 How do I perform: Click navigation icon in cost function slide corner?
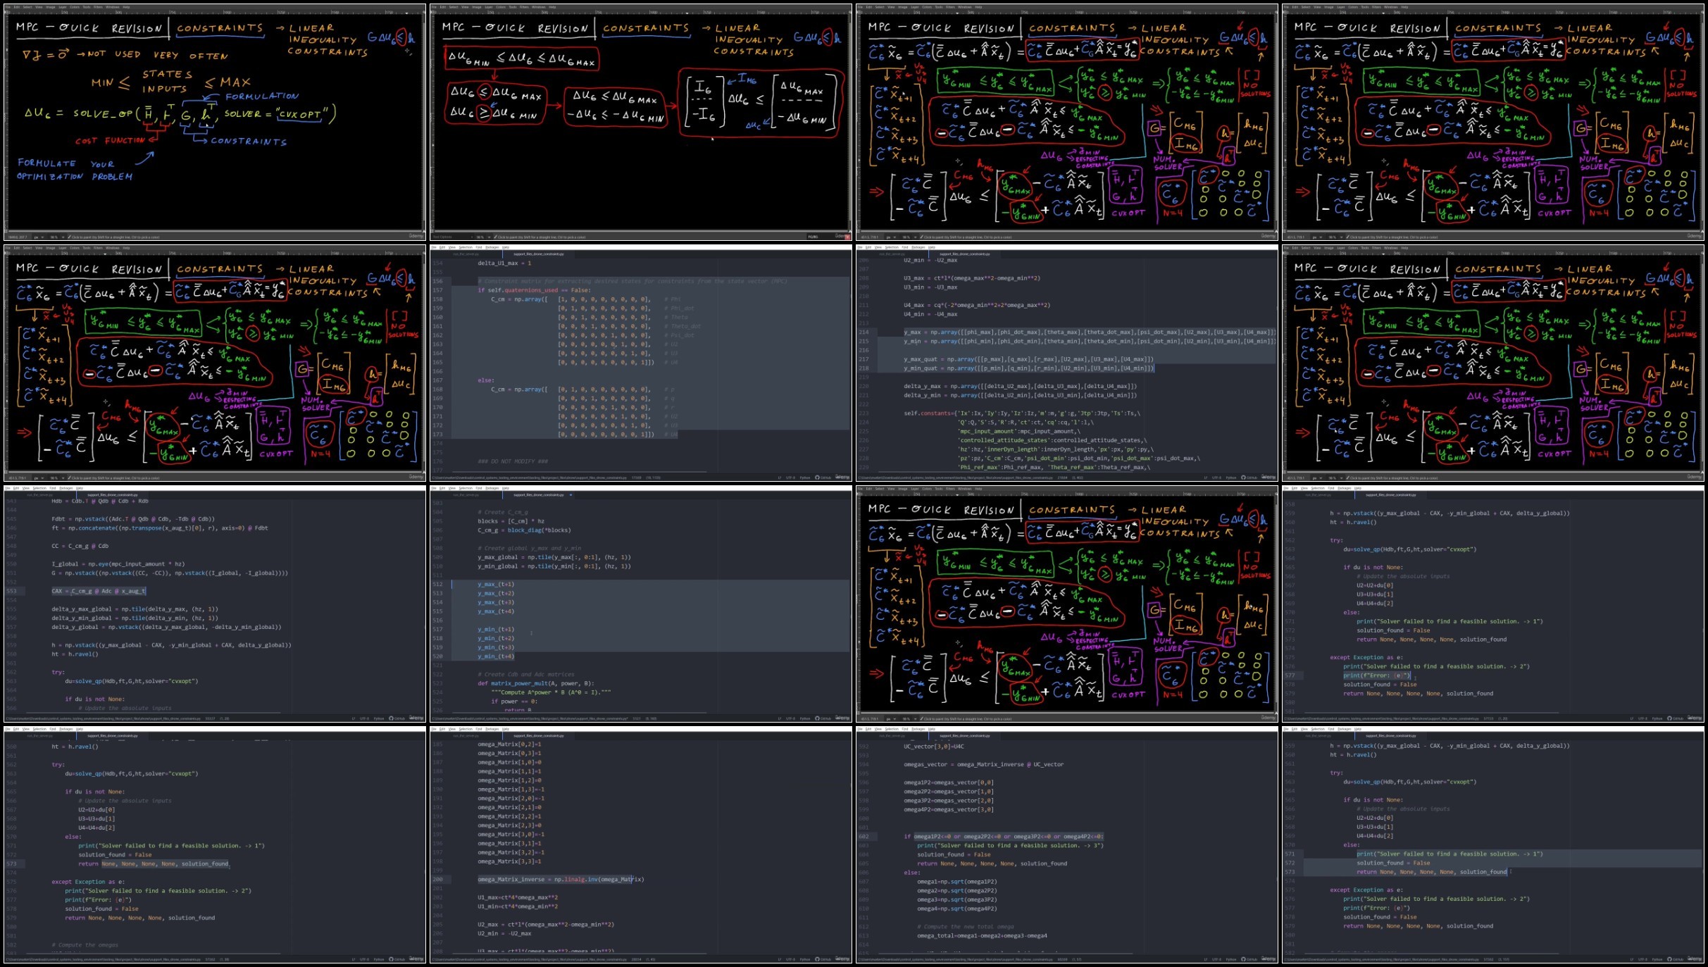tap(424, 232)
